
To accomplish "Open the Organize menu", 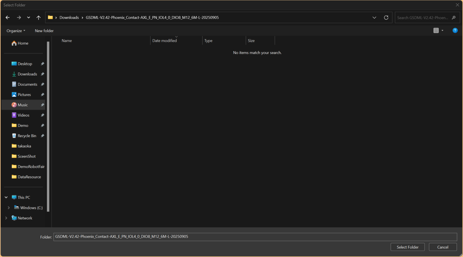I will tap(16, 31).
